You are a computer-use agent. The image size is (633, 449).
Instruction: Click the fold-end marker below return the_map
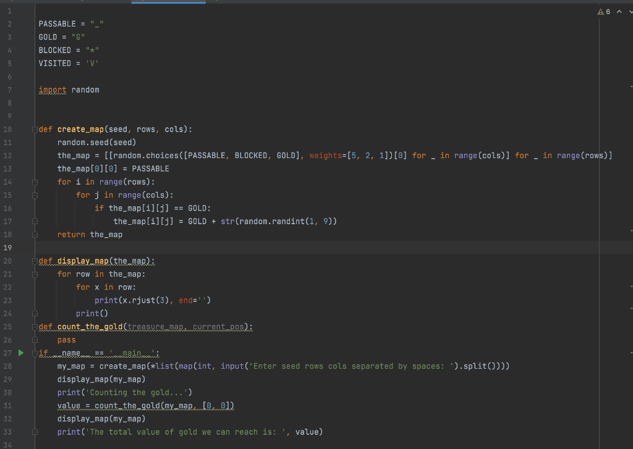35,234
